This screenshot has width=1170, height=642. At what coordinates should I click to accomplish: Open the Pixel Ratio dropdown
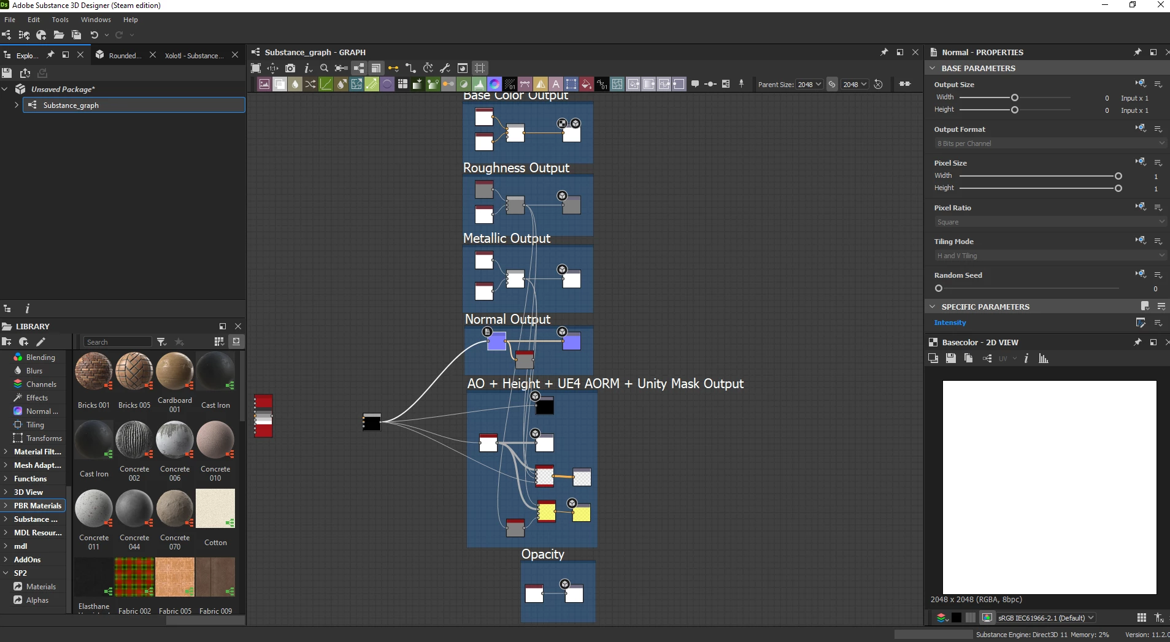1049,222
